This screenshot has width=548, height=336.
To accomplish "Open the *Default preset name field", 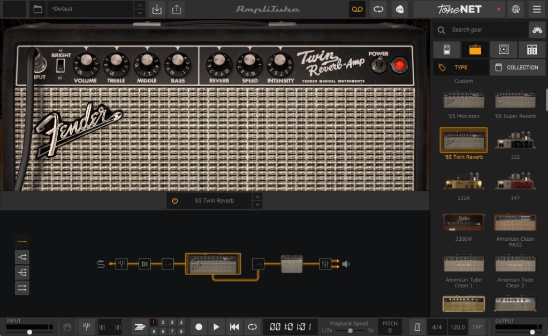I will coord(90,9).
